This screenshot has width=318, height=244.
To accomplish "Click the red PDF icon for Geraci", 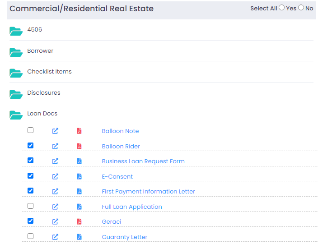I will [x=79, y=221].
